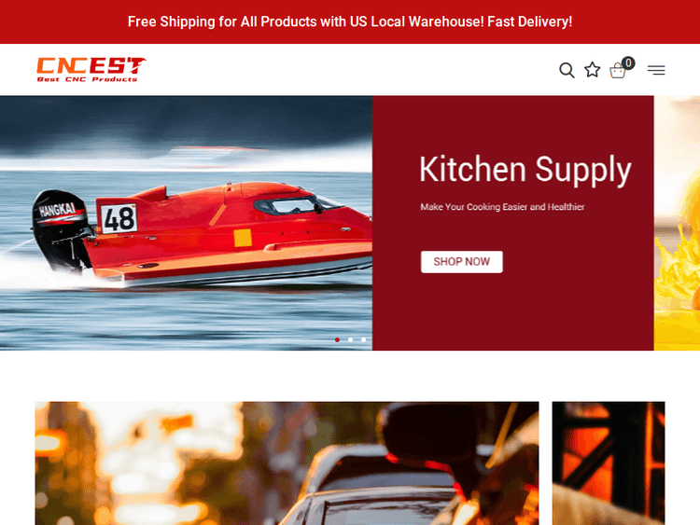Click the Kitchen Supply heading
Image resolution: width=700 pixels, height=525 pixels.
point(525,170)
